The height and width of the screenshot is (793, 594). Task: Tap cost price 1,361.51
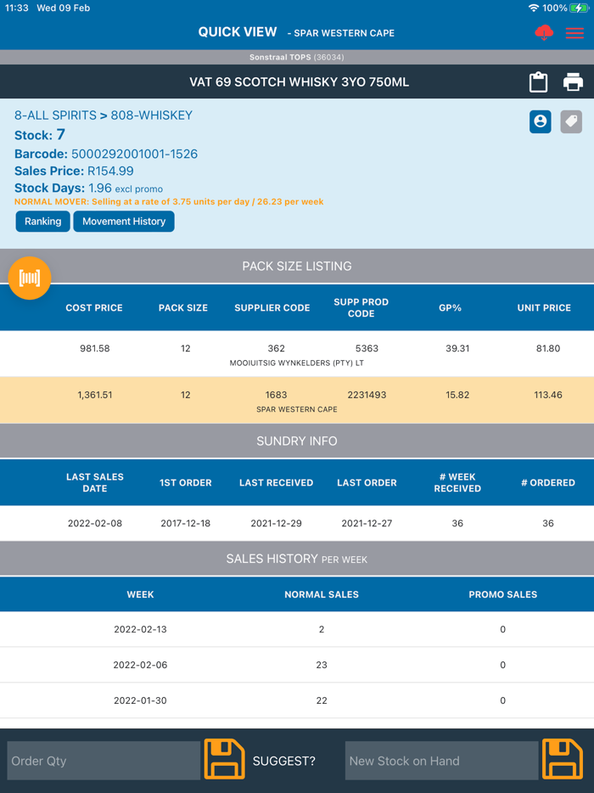94,395
